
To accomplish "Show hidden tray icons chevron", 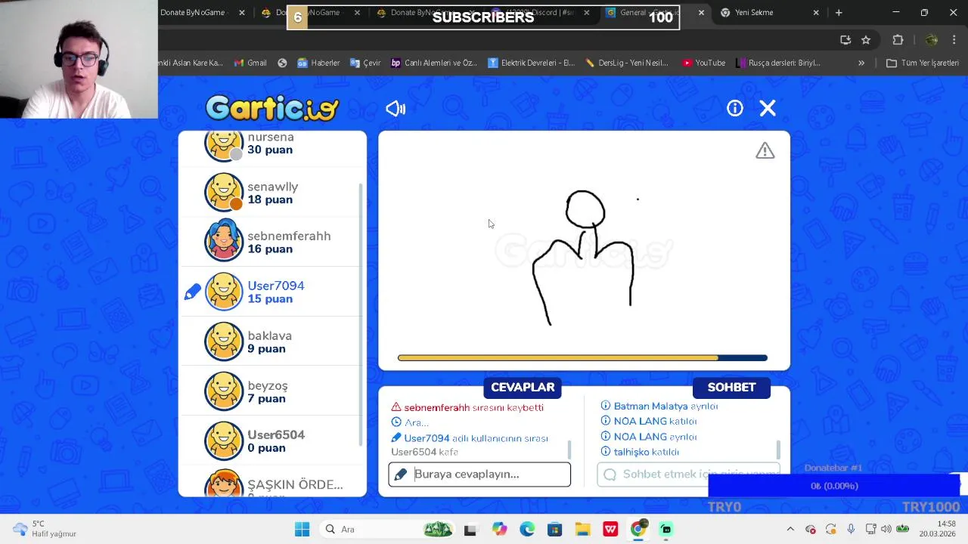I will pos(790,529).
